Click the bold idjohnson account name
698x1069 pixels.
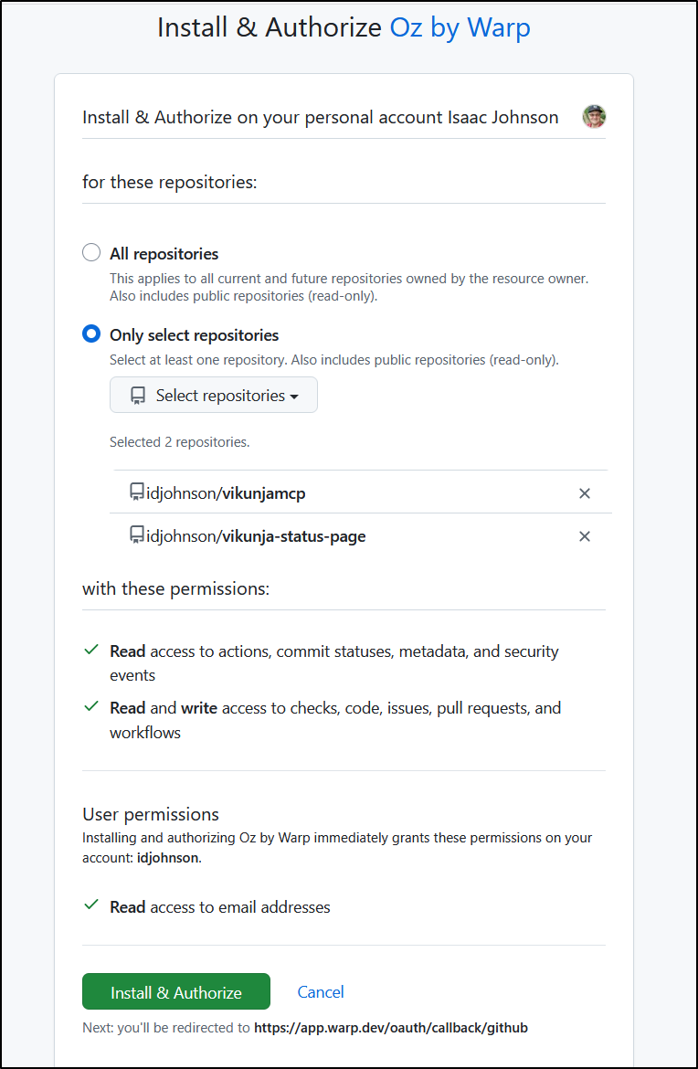point(168,858)
